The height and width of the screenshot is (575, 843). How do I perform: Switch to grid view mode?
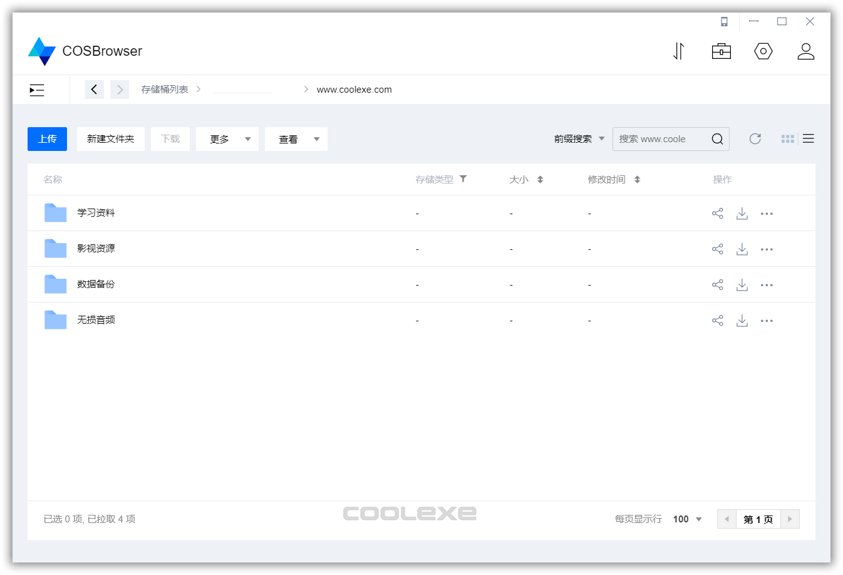coord(787,138)
